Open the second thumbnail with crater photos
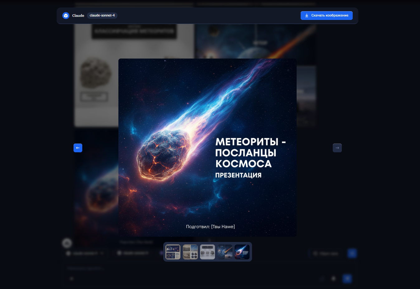 pos(190,252)
